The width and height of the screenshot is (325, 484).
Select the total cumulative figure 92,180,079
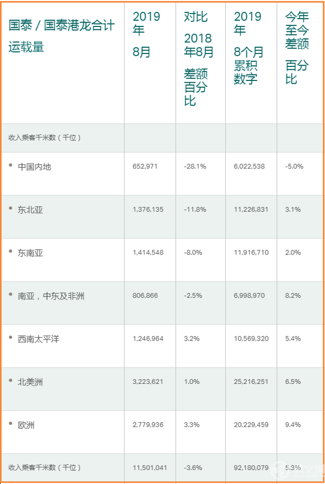click(251, 468)
